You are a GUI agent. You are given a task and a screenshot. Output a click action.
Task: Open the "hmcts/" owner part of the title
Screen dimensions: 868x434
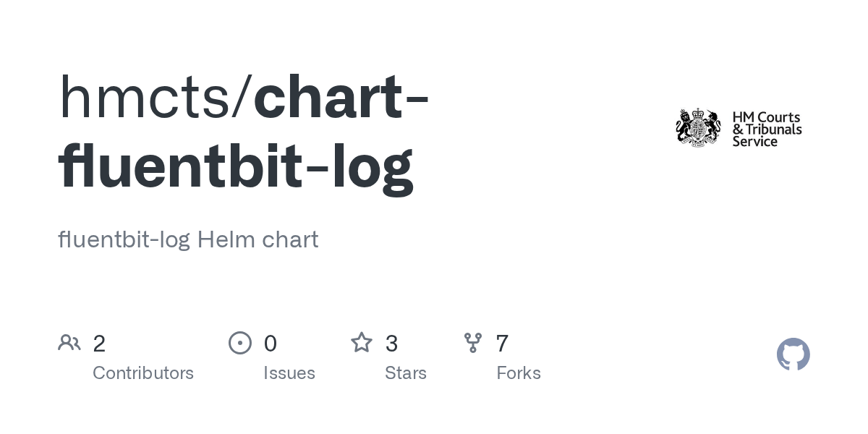155,98
